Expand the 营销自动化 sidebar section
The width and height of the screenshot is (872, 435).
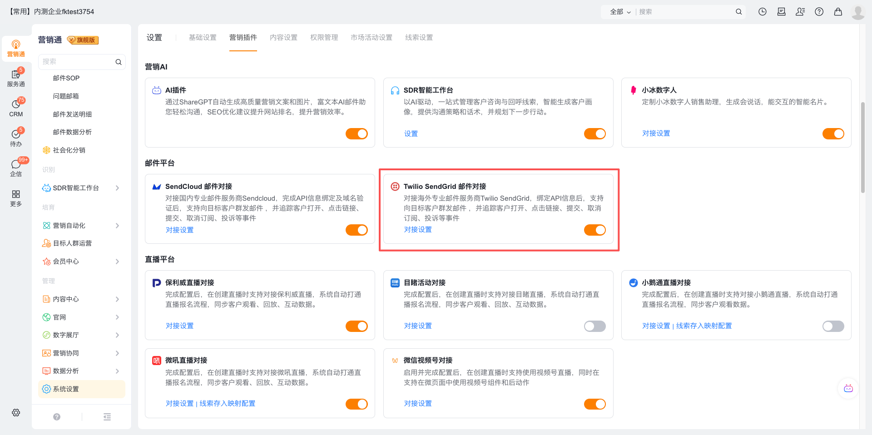point(117,226)
